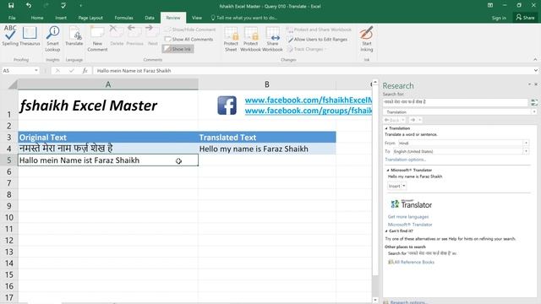Viewport: 541px width, 304px height.
Task: Click the Share button
Action: click(525, 17)
